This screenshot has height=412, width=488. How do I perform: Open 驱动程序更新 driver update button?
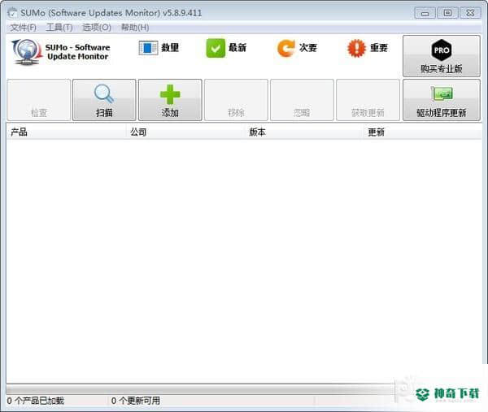tap(442, 100)
